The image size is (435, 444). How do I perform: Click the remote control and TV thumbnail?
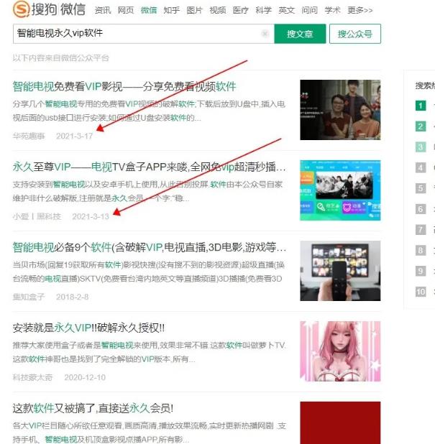coord(340,271)
